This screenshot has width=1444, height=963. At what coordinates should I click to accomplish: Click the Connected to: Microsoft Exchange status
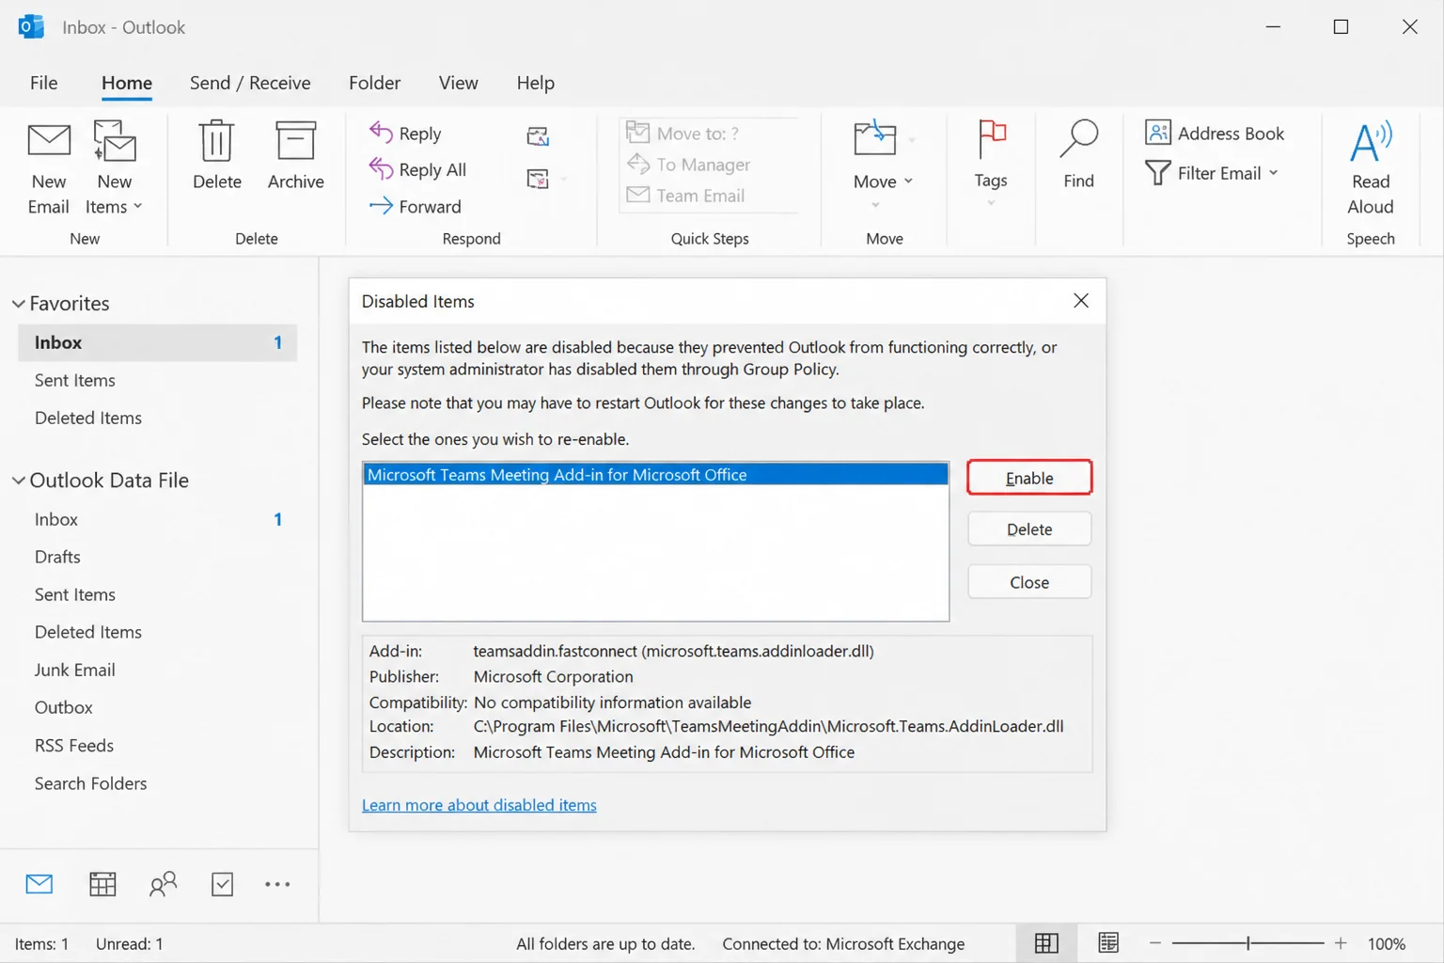[843, 943]
